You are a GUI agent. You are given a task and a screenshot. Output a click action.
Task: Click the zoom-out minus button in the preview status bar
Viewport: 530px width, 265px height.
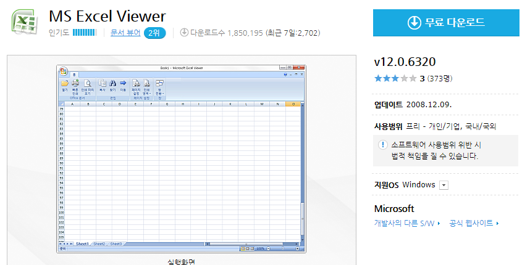[268, 248]
